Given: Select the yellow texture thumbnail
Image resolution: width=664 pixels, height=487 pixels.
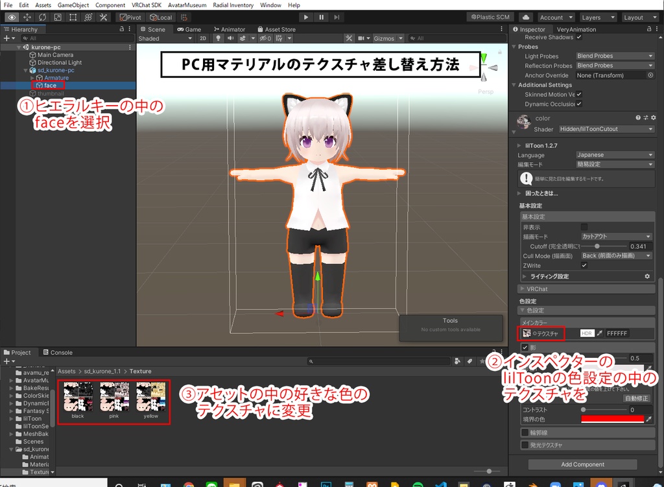Looking at the screenshot, I should [x=149, y=397].
